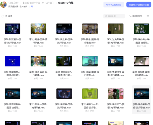This screenshot has height=125, width=153.
Task: Play the 李玟-颜色 video thumbnail
Action: pos(90,29)
